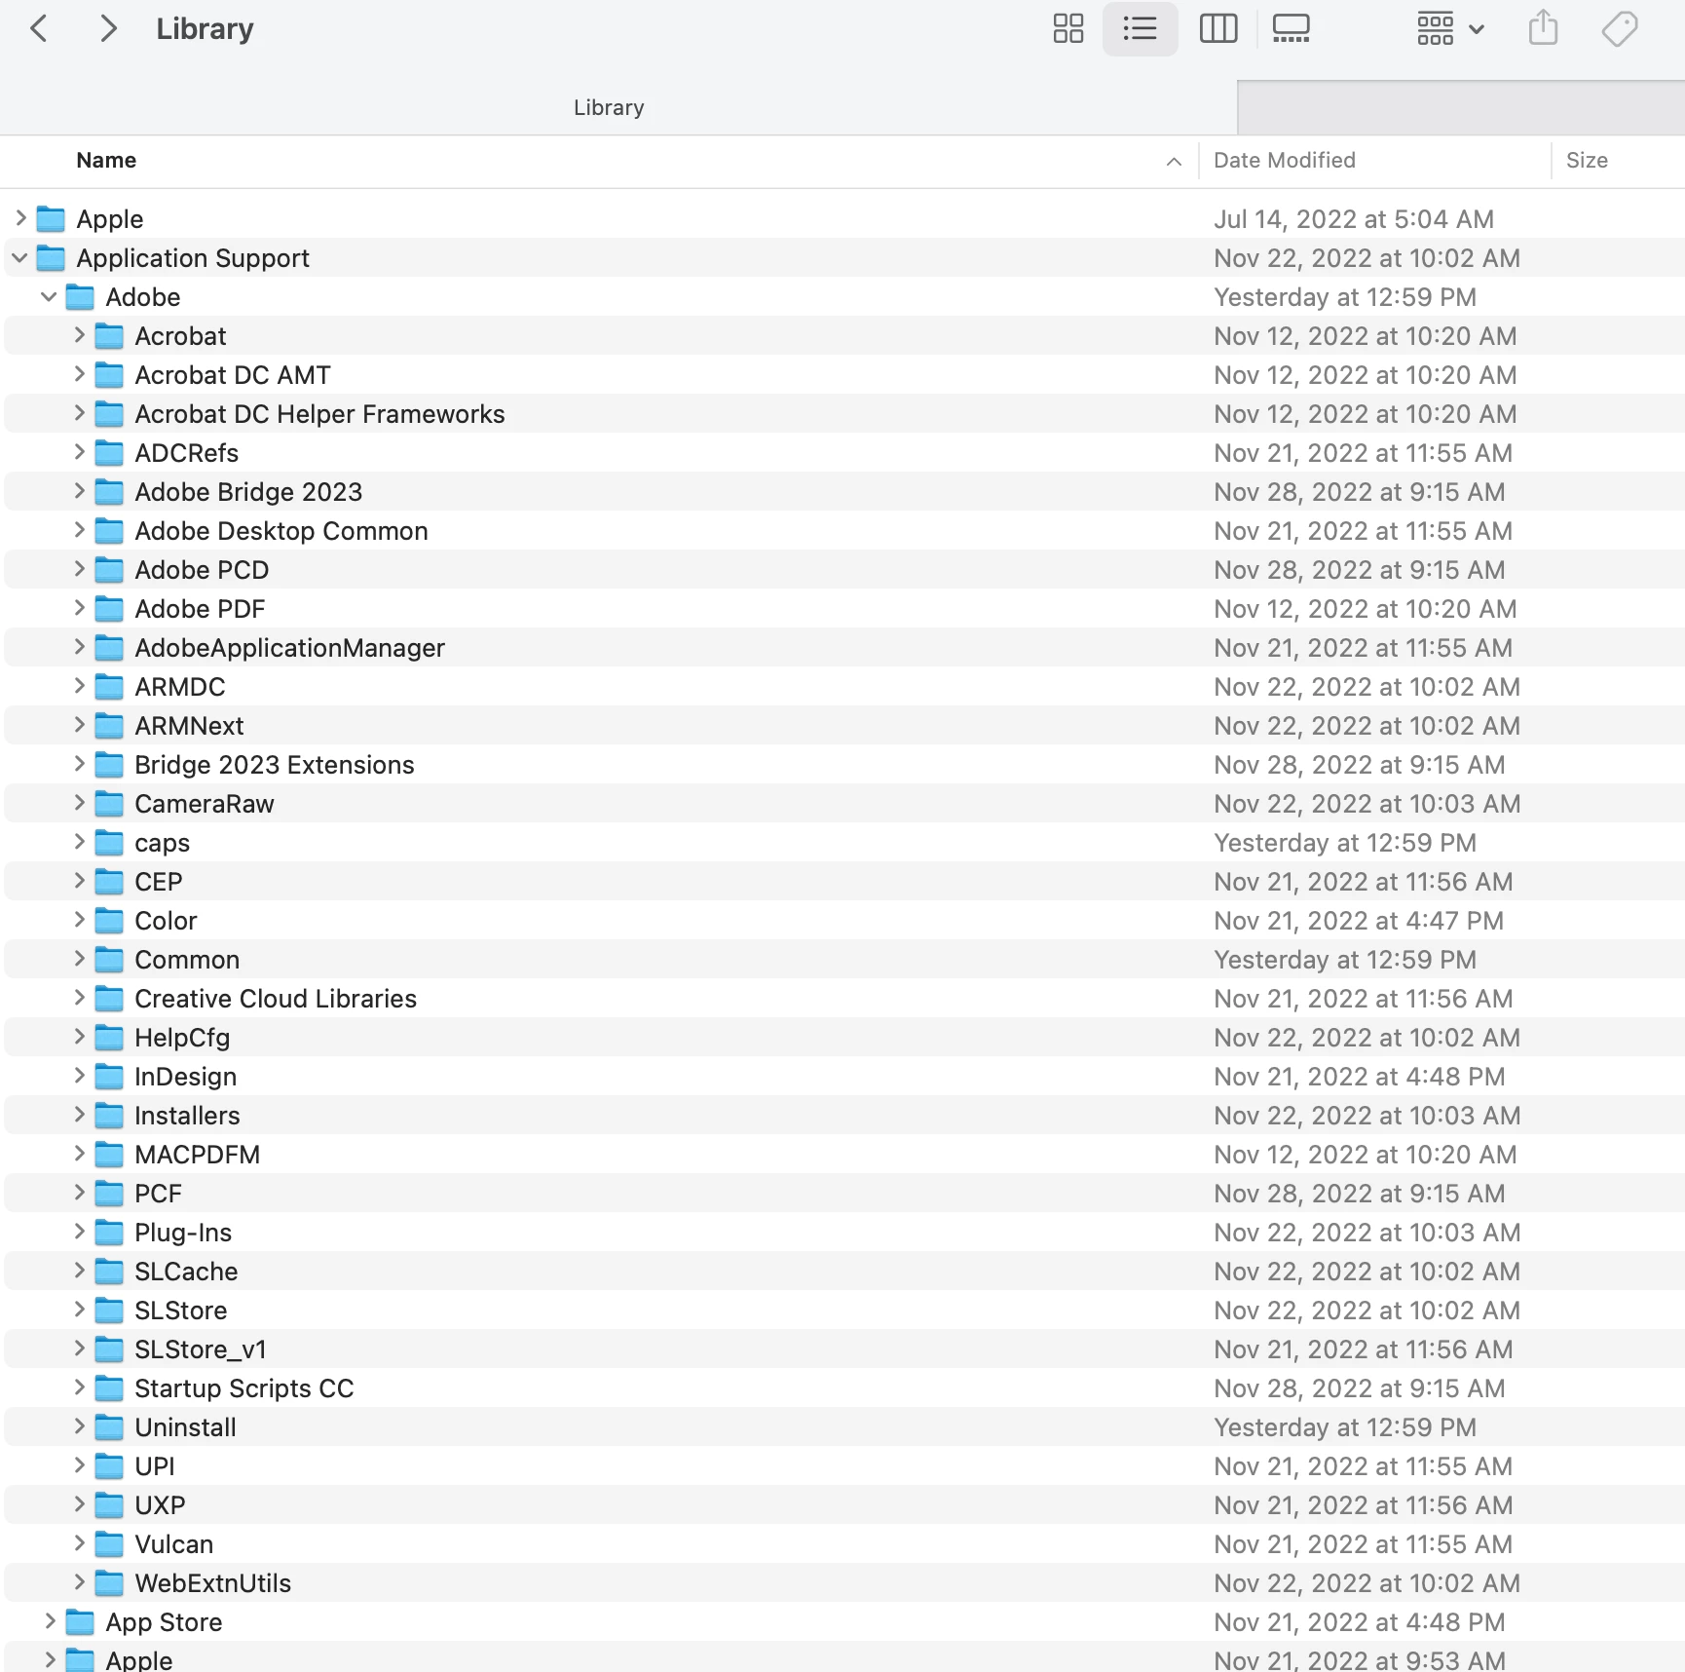Select the SLStore_v1 folder row
1685x1672 pixels.
(844, 1349)
